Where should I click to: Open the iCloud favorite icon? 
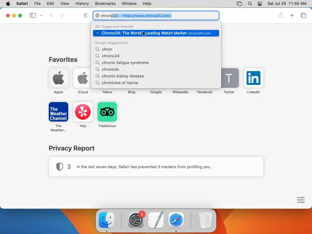pyautogui.click(x=82, y=78)
